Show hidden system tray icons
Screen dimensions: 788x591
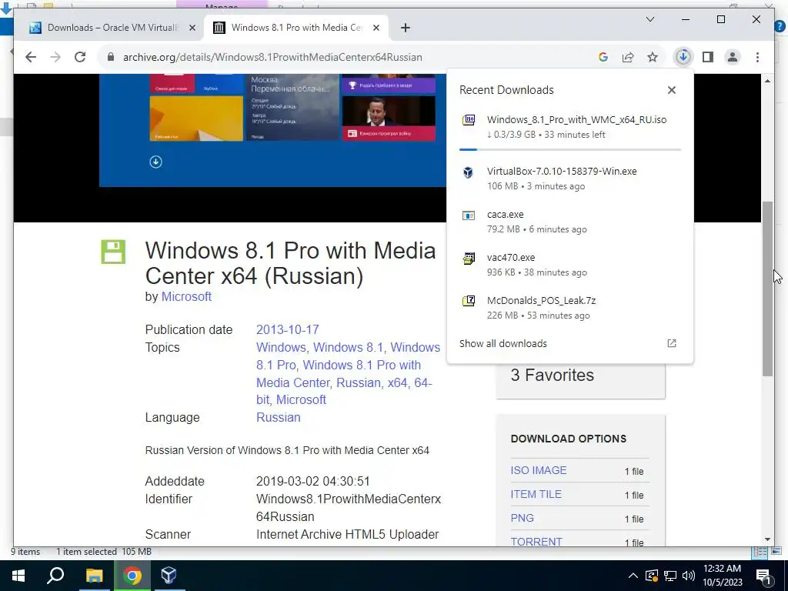pos(633,576)
